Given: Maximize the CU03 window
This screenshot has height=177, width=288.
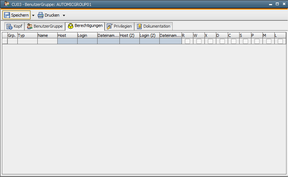Looking at the screenshot, I should 277,4.
